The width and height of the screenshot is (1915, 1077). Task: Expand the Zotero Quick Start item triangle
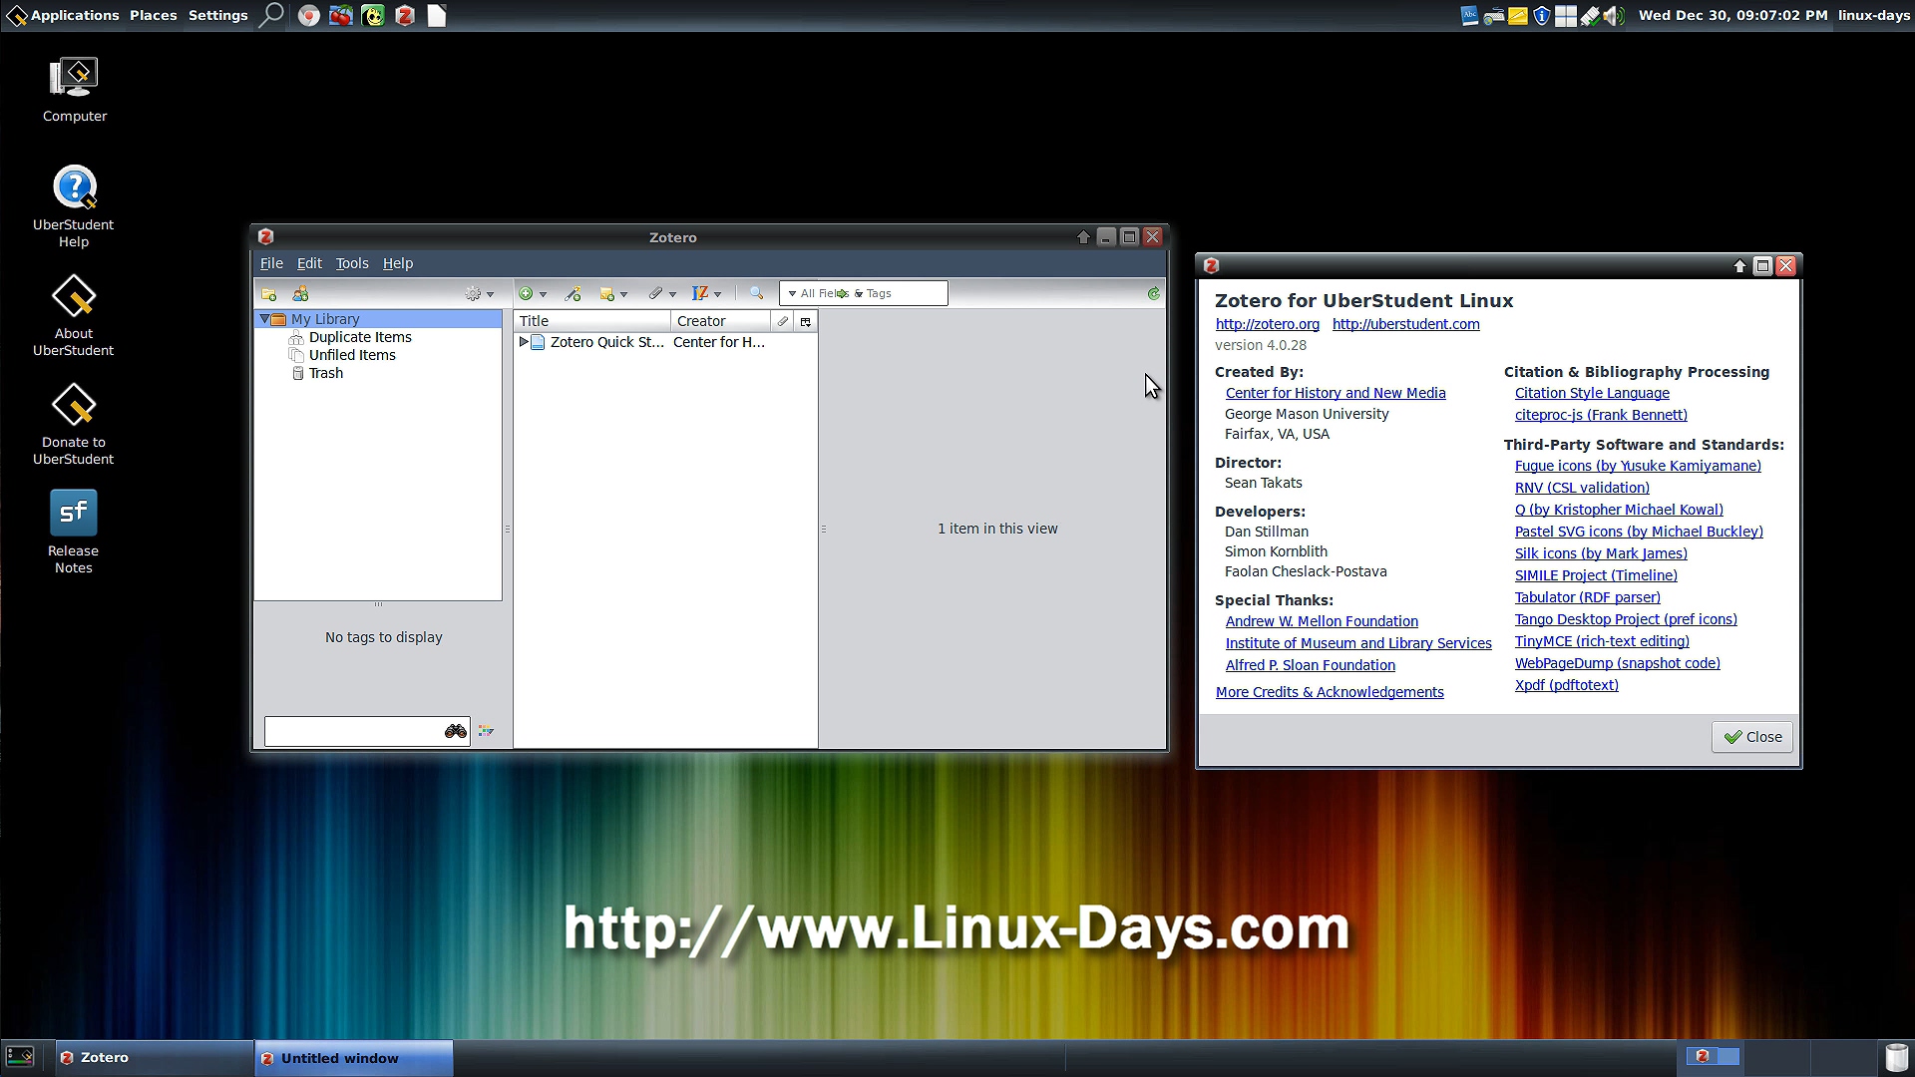(524, 342)
